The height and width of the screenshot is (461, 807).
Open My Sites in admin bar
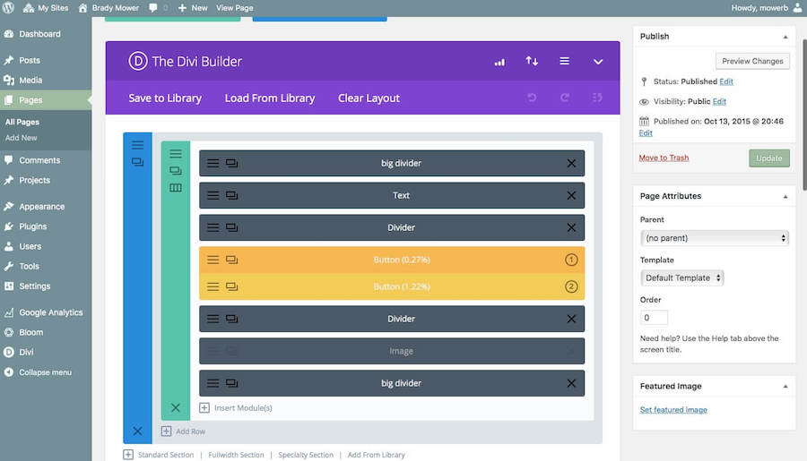(x=46, y=8)
